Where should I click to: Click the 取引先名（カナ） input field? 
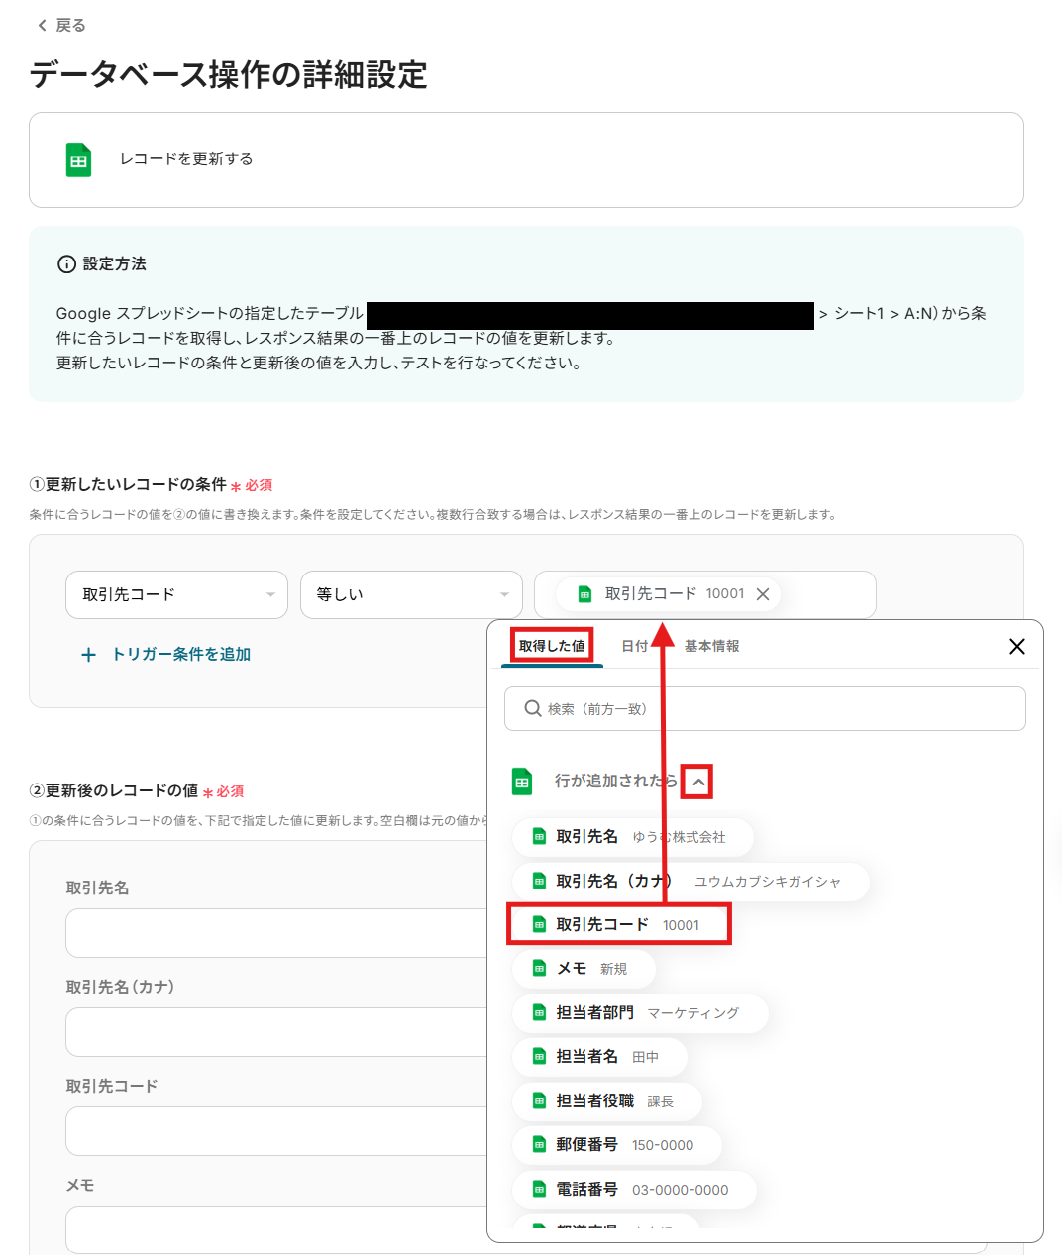tap(276, 1032)
